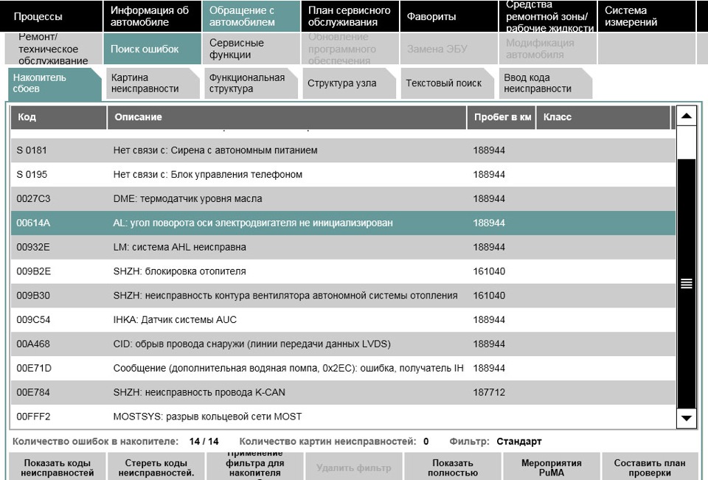Switch to the Функциональная структура tab
Screen dimensions: 708x480
point(251,83)
